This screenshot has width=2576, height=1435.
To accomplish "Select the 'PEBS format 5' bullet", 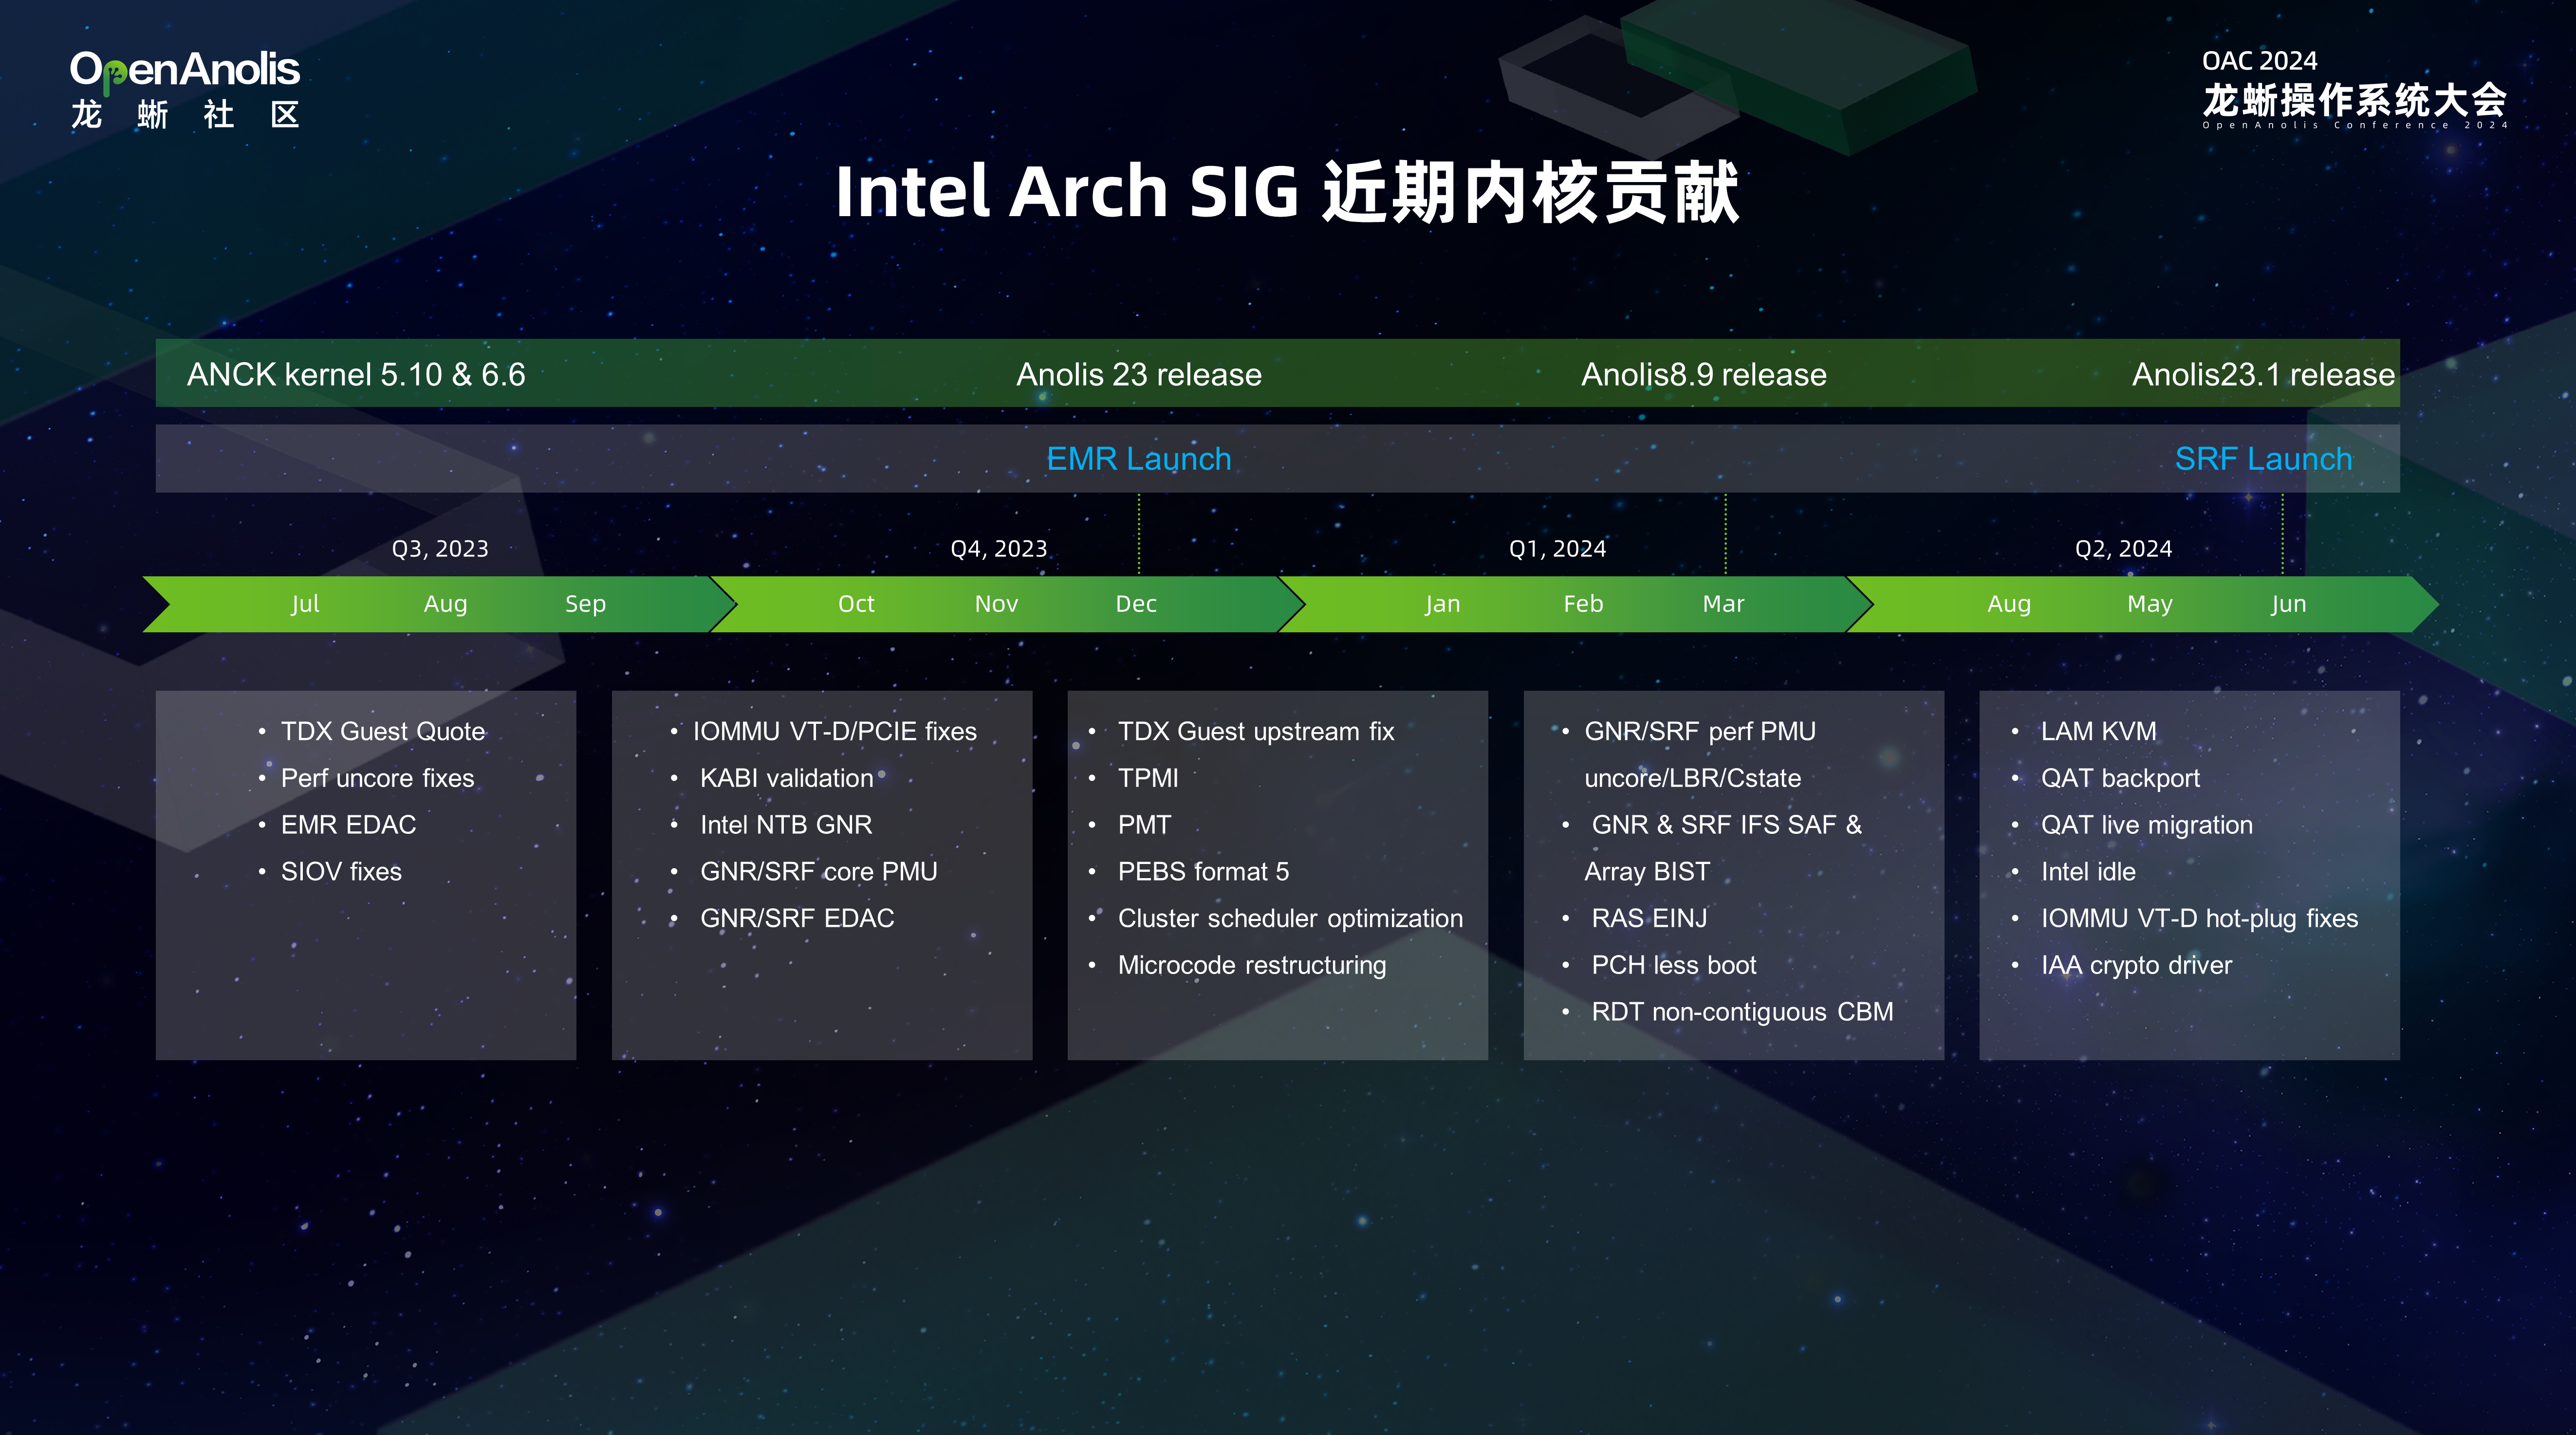I will [1203, 872].
